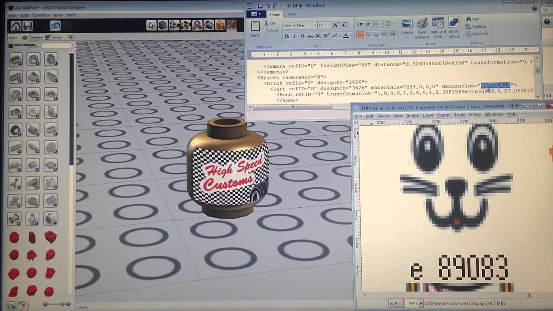Justify text in WordPad

point(385,35)
